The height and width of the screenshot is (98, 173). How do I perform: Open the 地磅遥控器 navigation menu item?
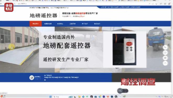coord(48,24)
